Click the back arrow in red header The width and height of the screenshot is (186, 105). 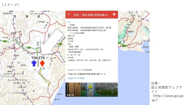69,14
